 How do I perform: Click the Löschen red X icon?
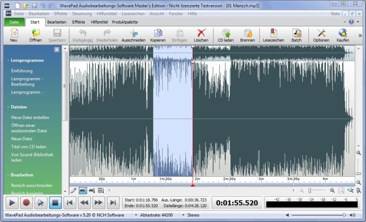point(201,33)
